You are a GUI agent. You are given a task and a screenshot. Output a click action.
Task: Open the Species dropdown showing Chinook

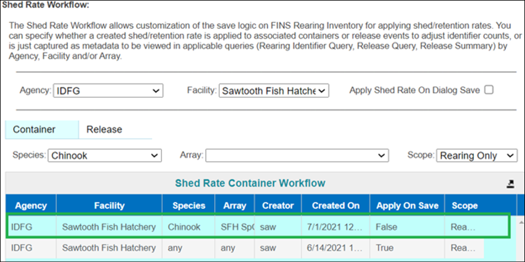pos(105,155)
